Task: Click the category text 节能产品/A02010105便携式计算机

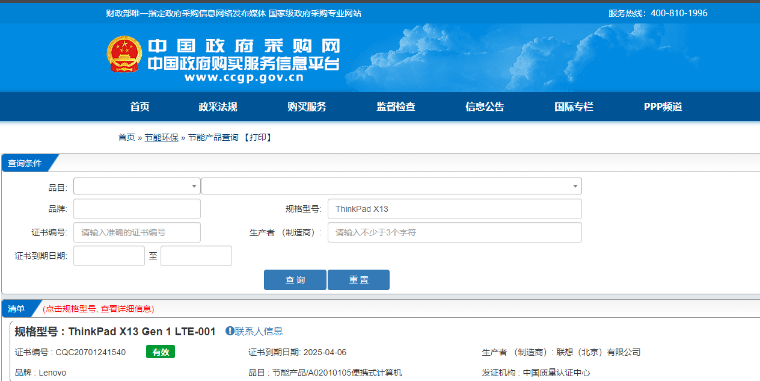Action: [337, 373]
